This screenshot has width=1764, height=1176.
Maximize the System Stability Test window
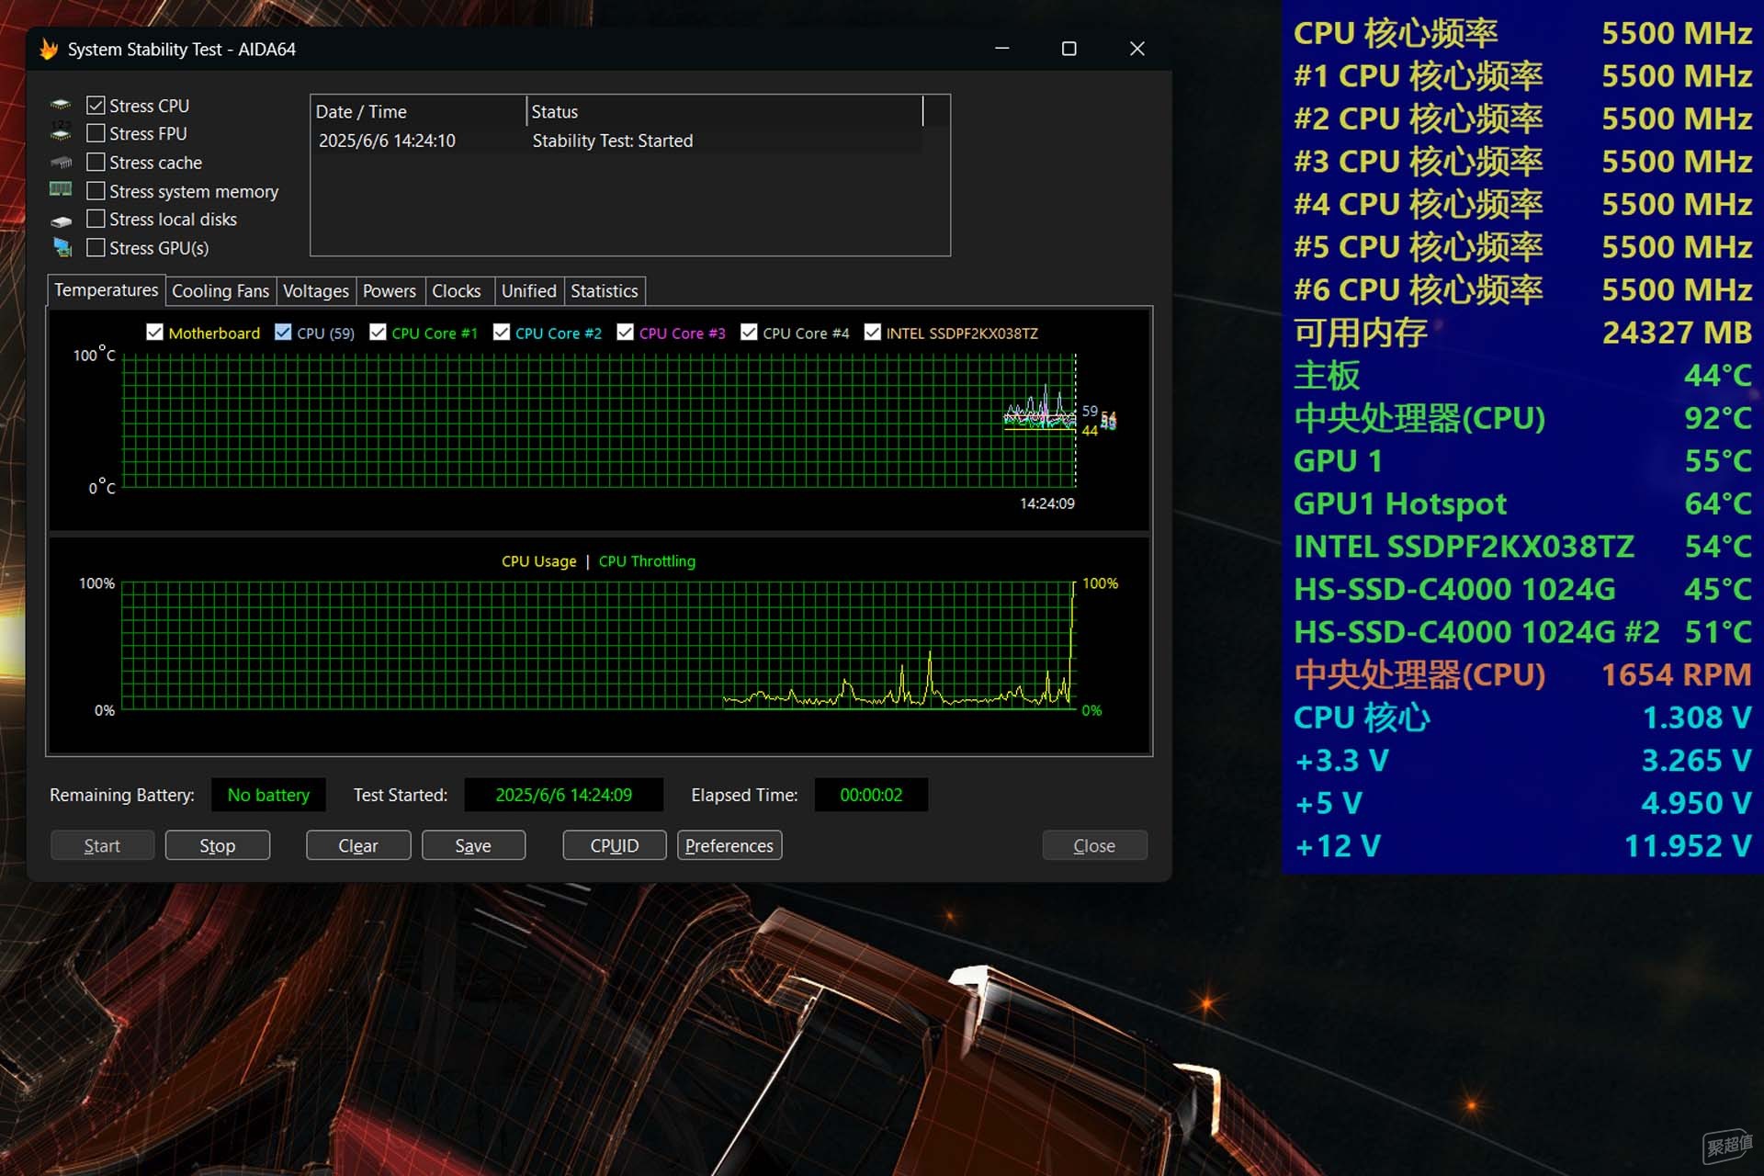pyautogui.click(x=1069, y=49)
